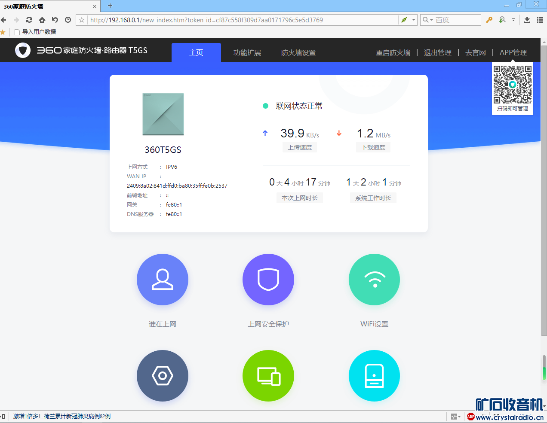Click the undo closed tab icon
The width and height of the screenshot is (547, 423).
(x=55, y=20)
